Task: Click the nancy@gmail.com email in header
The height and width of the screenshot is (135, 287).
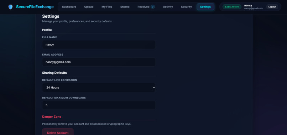Action: [253, 9]
